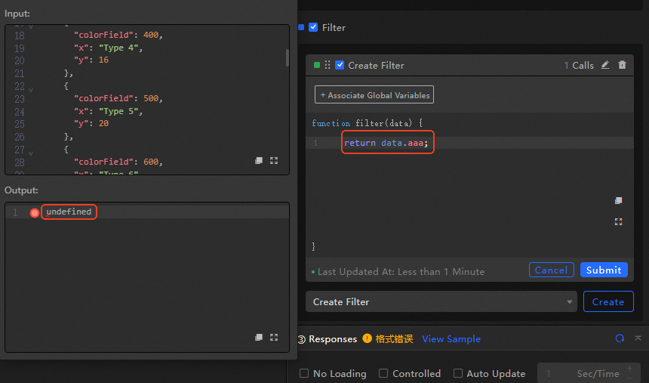Click the undefined text in Output
Screen dimensions: 649x383
[69, 212]
